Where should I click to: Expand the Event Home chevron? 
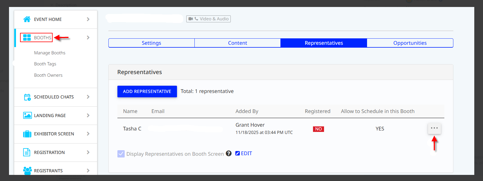point(88,19)
